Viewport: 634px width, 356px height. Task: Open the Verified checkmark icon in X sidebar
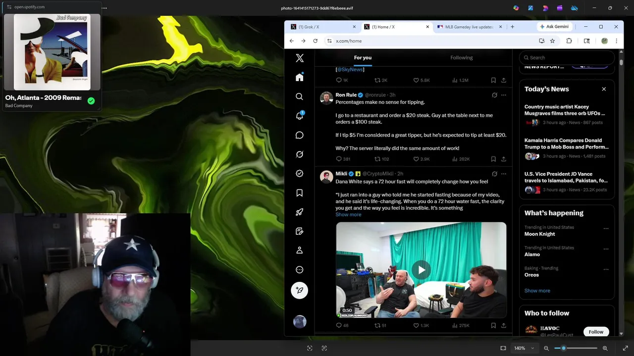[300, 174]
